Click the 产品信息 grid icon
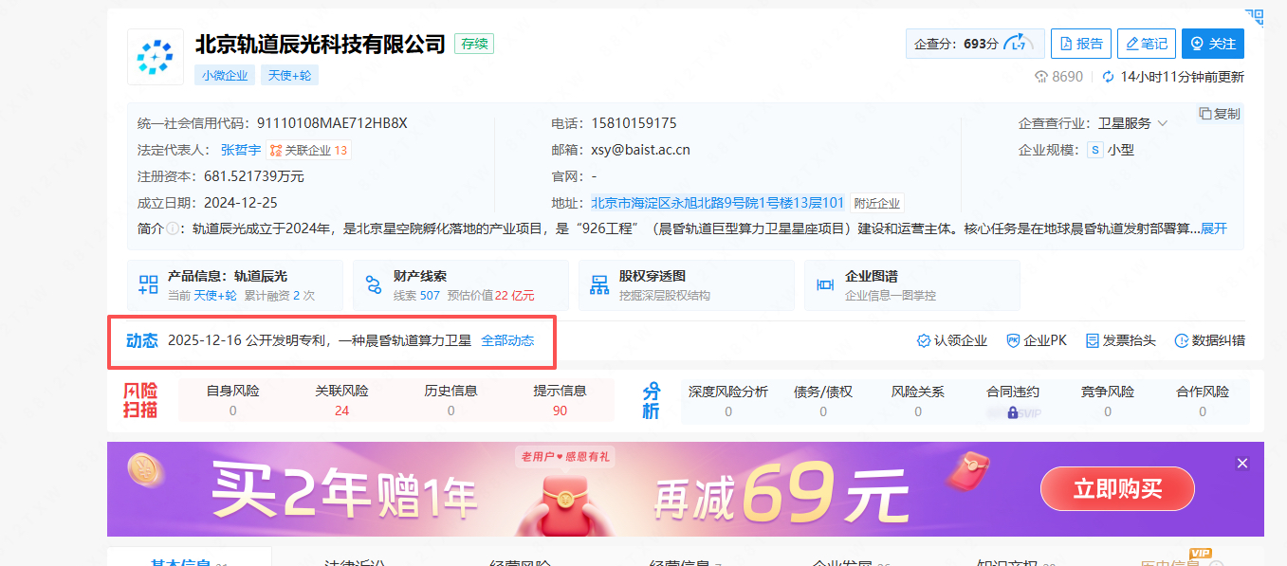This screenshot has height=566, width=1287. pyautogui.click(x=148, y=285)
